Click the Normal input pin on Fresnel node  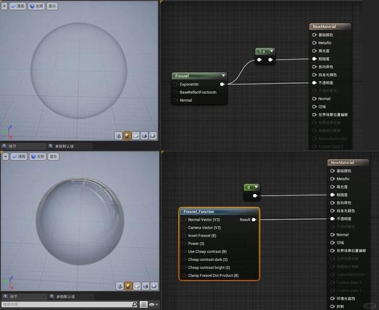(x=176, y=100)
